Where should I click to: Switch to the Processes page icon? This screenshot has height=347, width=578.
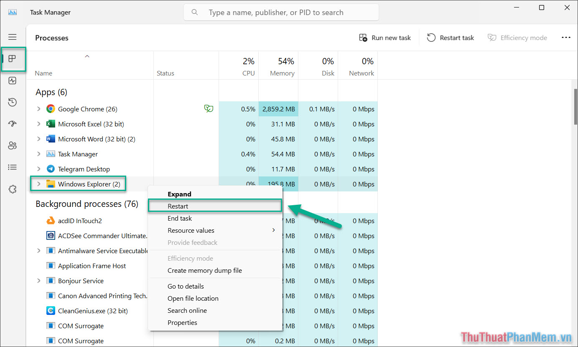click(13, 58)
